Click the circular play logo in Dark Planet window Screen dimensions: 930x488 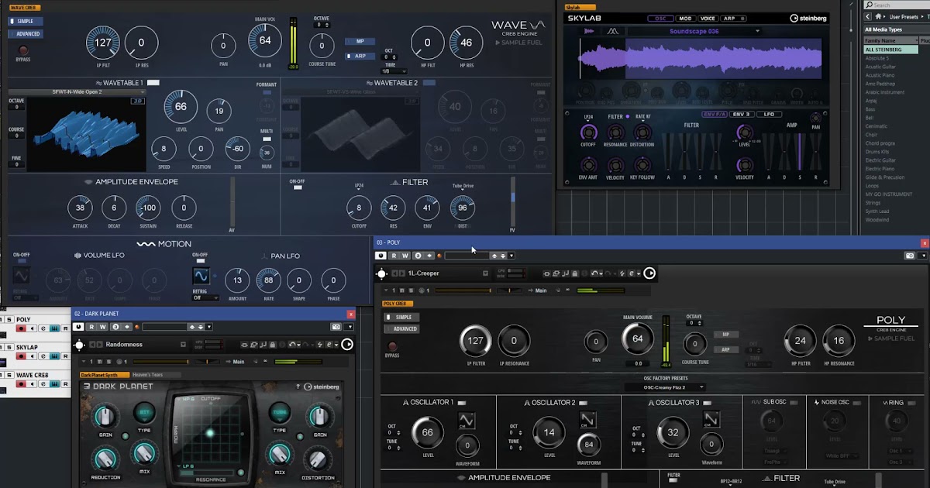(x=347, y=345)
